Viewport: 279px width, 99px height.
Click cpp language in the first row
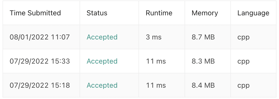(243, 38)
